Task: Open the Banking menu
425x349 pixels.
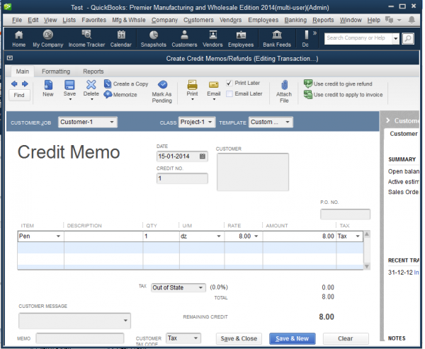Action: [x=295, y=20]
